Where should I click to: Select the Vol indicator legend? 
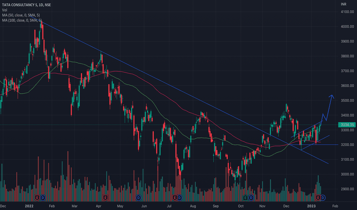coord(5,10)
